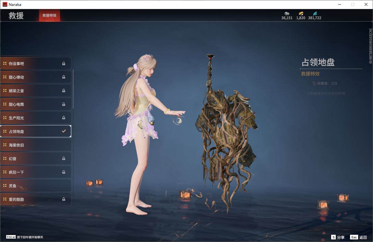The width and height of the screenshot is (373, 242).
Task: Click the Naraka app icon in title bar
Action: (5, 4)
